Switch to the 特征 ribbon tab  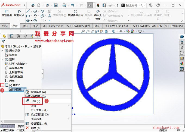5,26
